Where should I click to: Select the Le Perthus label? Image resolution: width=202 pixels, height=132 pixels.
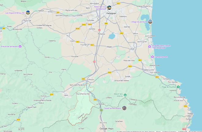pyautogui.click(x=100, y=104)
